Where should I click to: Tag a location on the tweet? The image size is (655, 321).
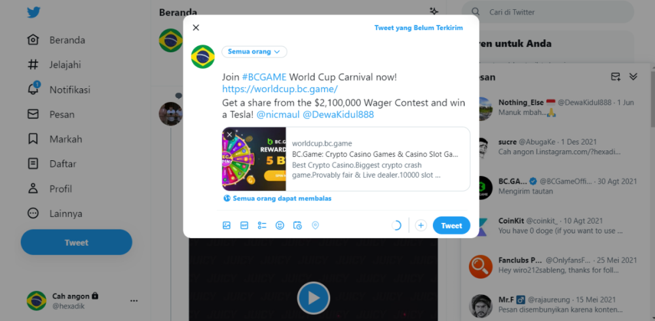pyautogui.click(x=316, y=226)
